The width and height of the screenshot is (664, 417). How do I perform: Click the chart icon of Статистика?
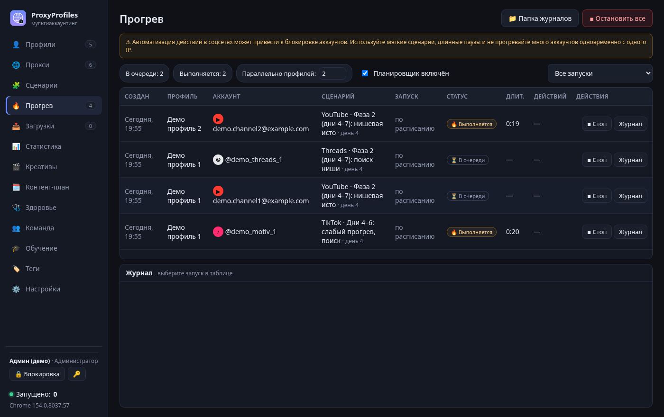[16, 146]
